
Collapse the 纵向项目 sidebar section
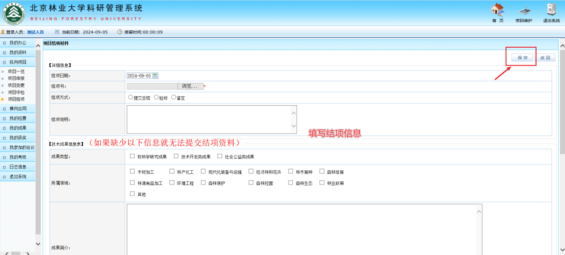(18, 62)
